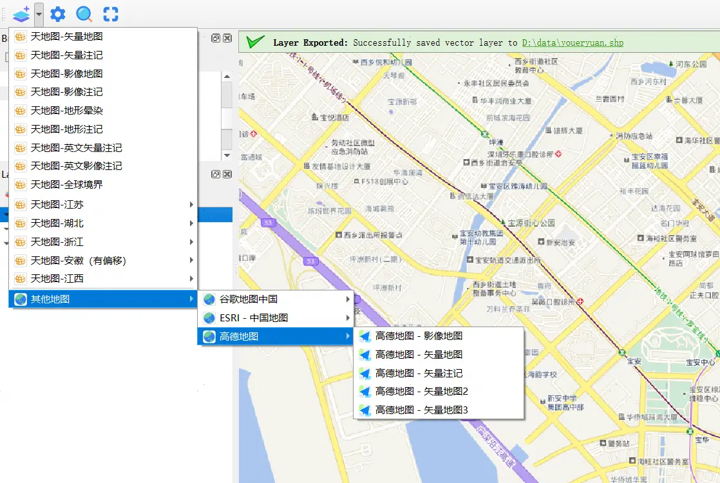Screen dimensions: 720x483
Task: Click the globe icon of 高德地图
Action: 209,337
